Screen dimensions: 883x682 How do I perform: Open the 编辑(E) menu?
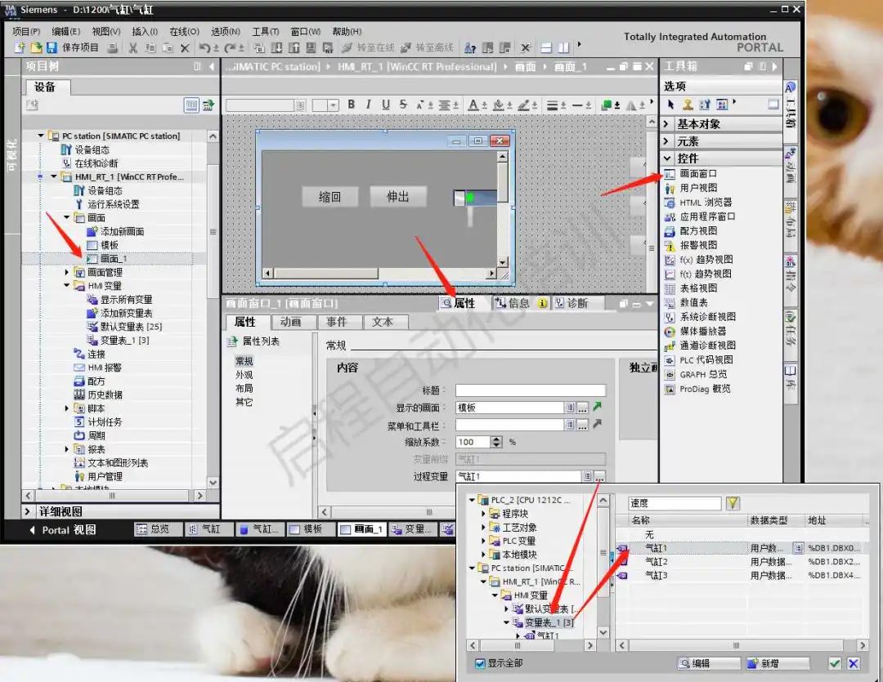(x=66, y=32)
